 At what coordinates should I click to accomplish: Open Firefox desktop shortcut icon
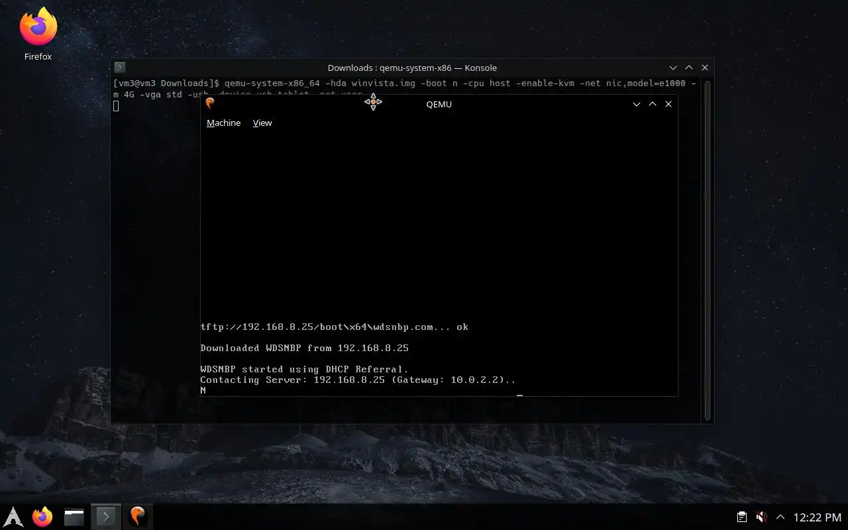pos(38,34)
